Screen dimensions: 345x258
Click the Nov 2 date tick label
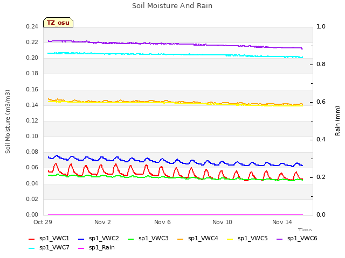coord(102,222)
